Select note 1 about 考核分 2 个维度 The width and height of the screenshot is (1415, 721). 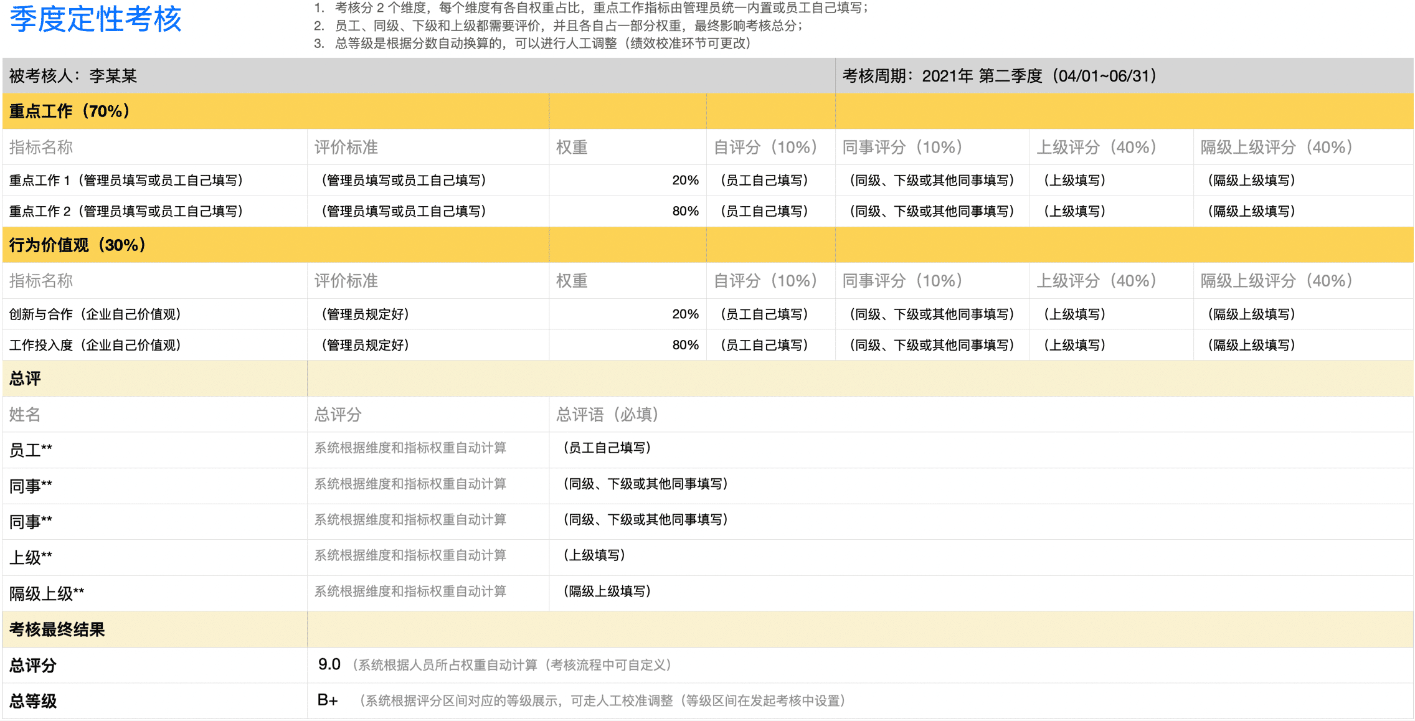click(591, 8)
